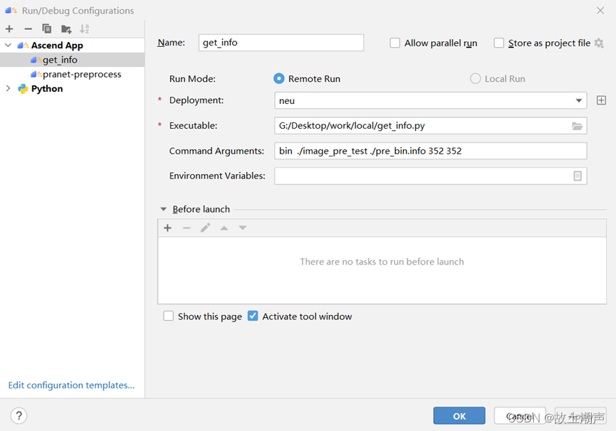
Task: Collapse the Ascend App tree node
Action: [x=9, y=45]
